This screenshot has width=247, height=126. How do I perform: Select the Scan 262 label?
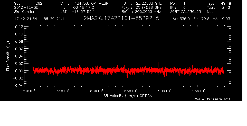pyautogui.click(x=28, y=3)
